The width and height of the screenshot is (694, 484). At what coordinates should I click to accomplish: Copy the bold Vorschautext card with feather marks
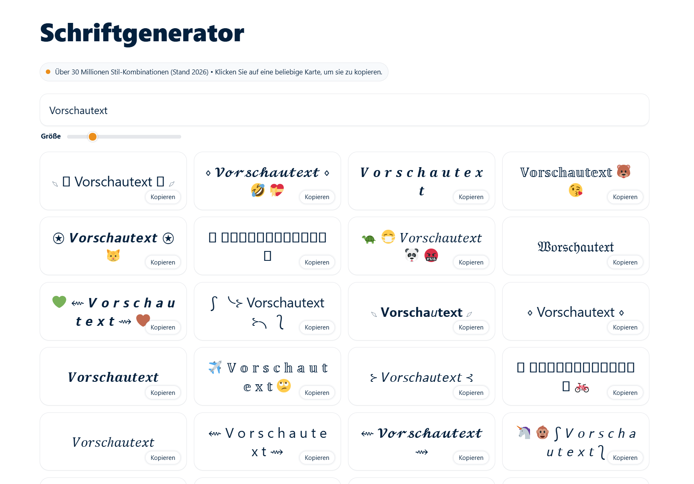coord(471,327)
